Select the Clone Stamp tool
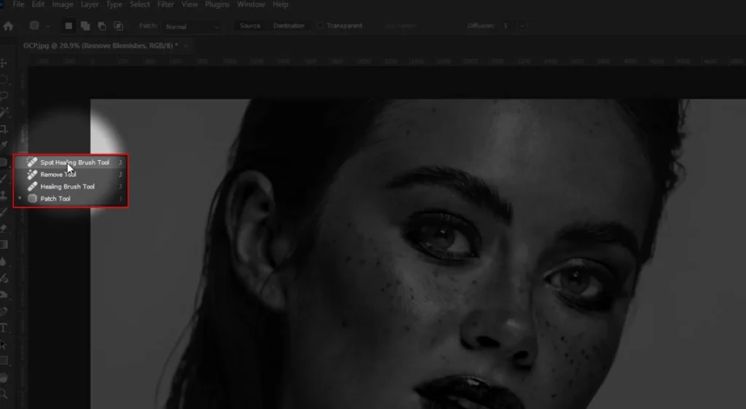Image resolution: width=746 pixels, height=409 pixels. tap(4, 195)
